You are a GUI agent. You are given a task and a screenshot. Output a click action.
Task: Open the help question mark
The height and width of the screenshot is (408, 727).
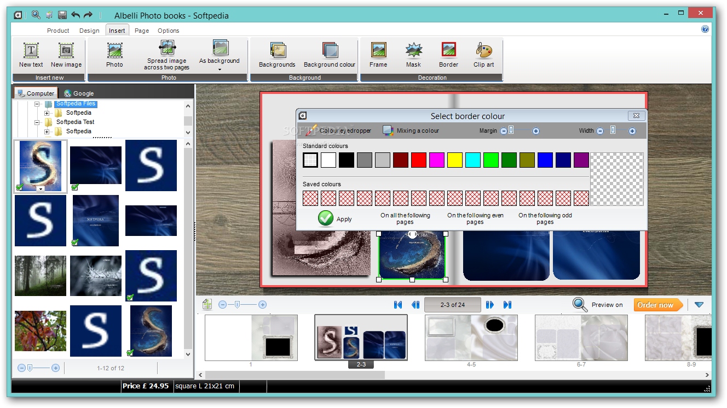coord(705,29)
